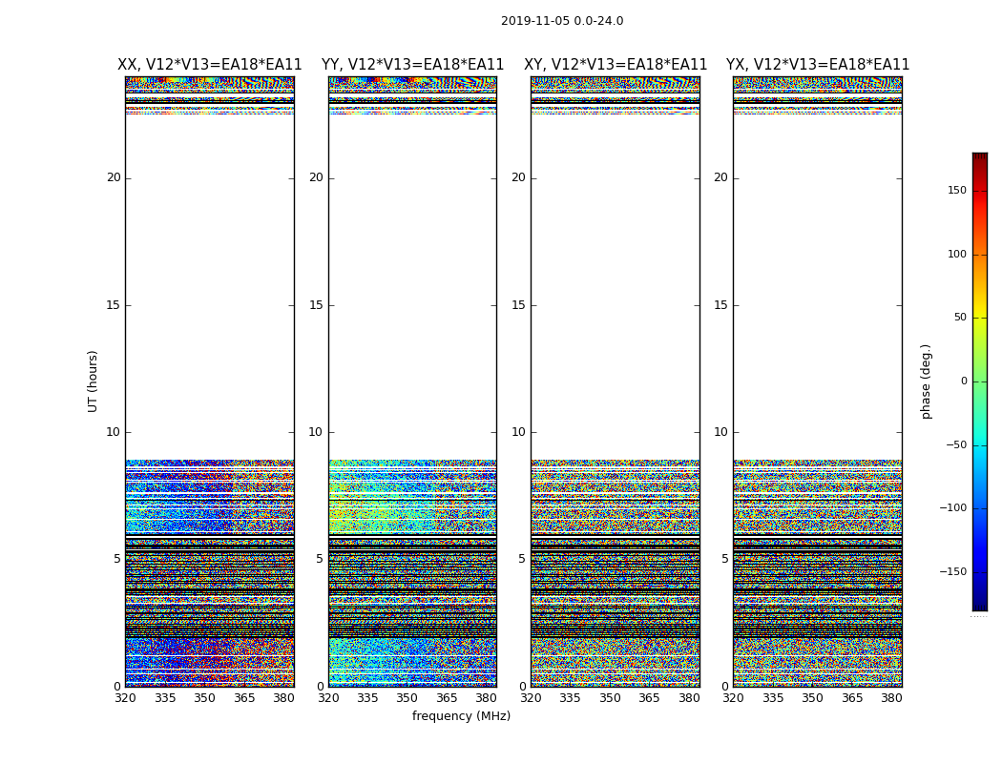1002x763 pixels.
Task: Click the −150 tick on the colorbar
Action: 952,571
